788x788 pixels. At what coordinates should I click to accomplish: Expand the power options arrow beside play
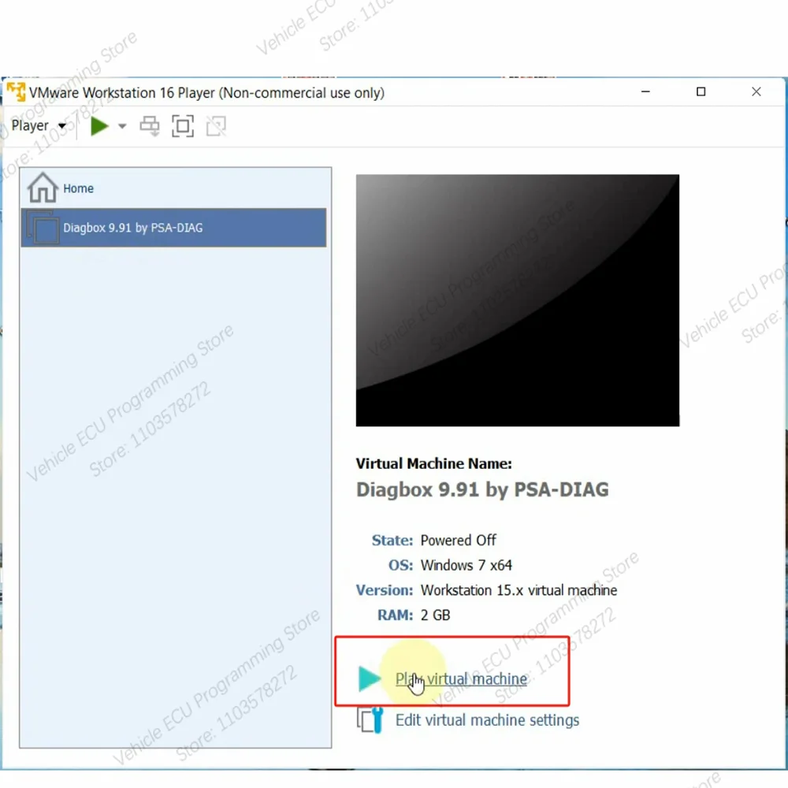coord(122,126)
